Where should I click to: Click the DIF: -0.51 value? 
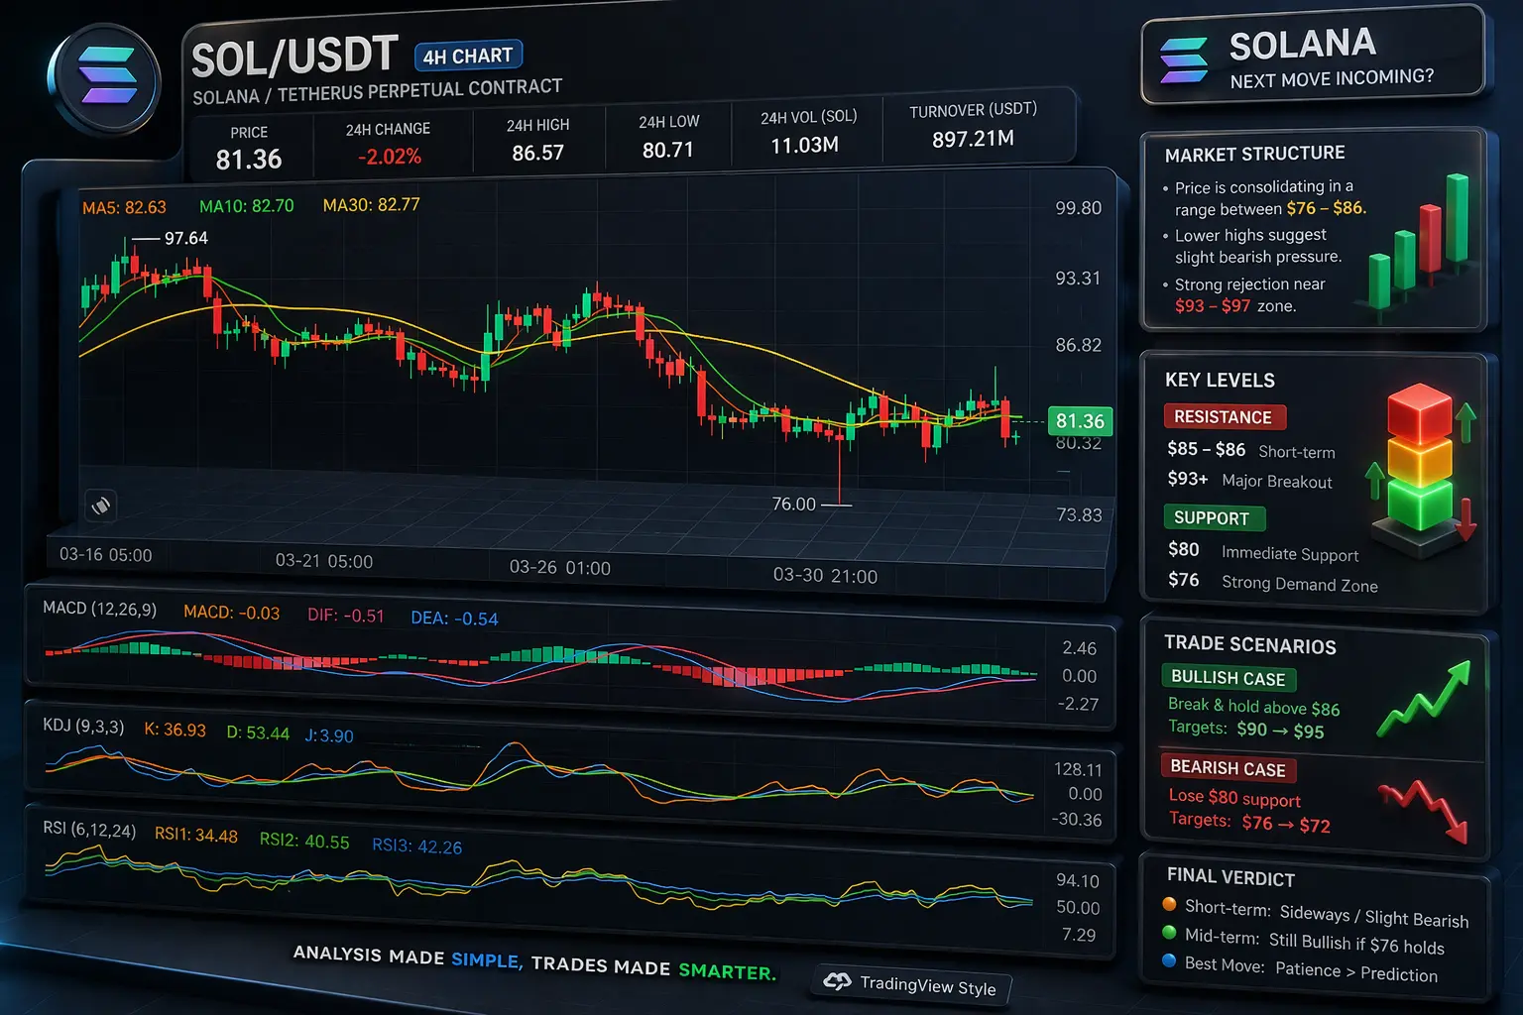[345, 616]
